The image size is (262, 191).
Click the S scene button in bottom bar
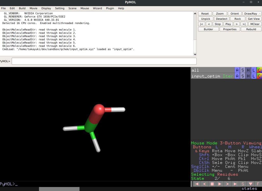tap(243, 184)
